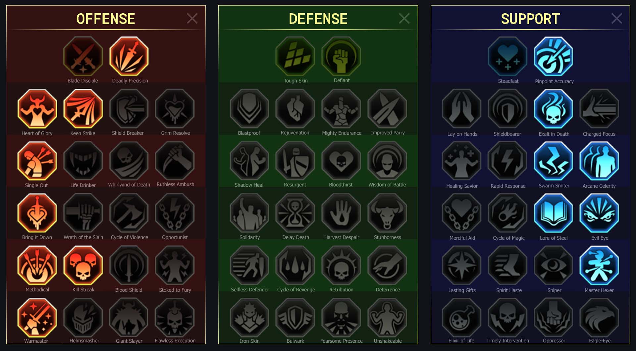Select the Deadly Precision mastery icon
This screenshot has width=636, height=351.
click(x=129, y=56)
